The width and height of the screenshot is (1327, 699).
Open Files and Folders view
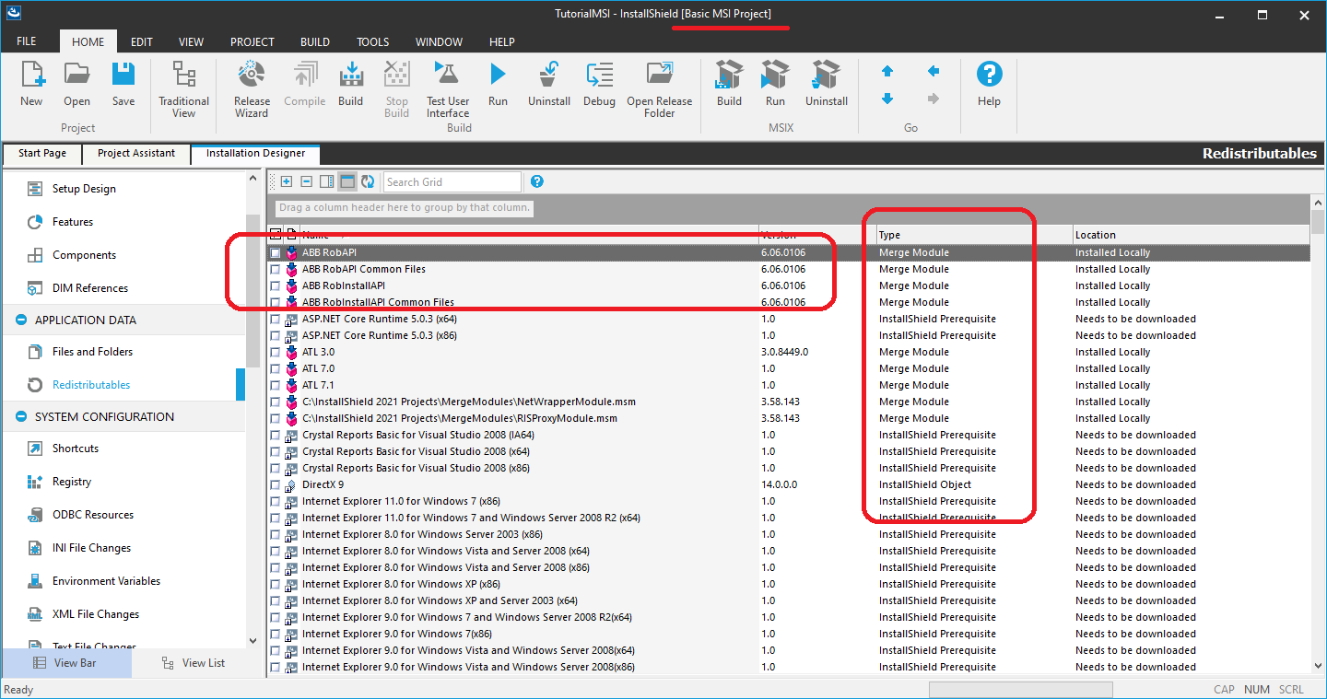pyautogui.click(x=92, y=352)
